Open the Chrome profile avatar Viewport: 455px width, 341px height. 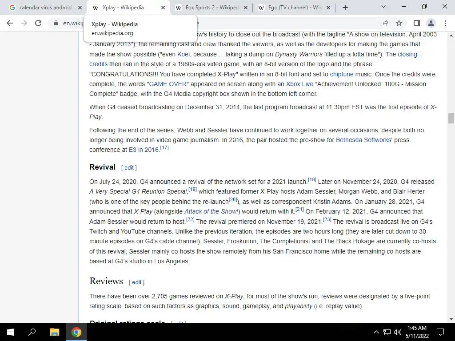431,23
